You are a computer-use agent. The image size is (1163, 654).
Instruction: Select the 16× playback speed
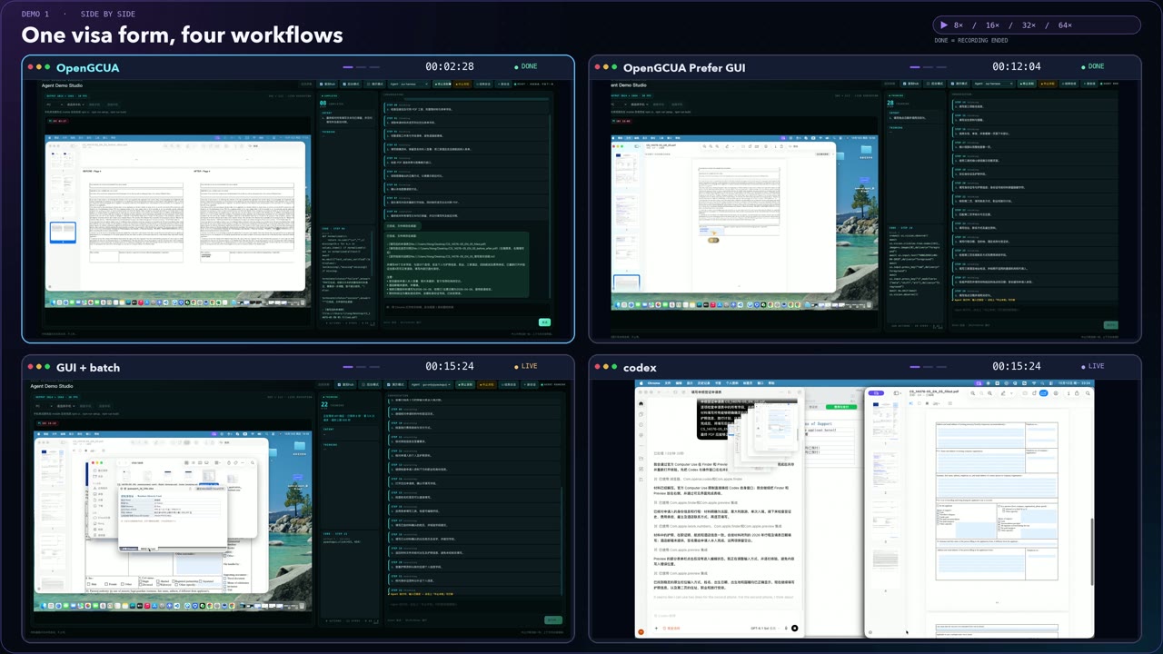pos(992,25)
